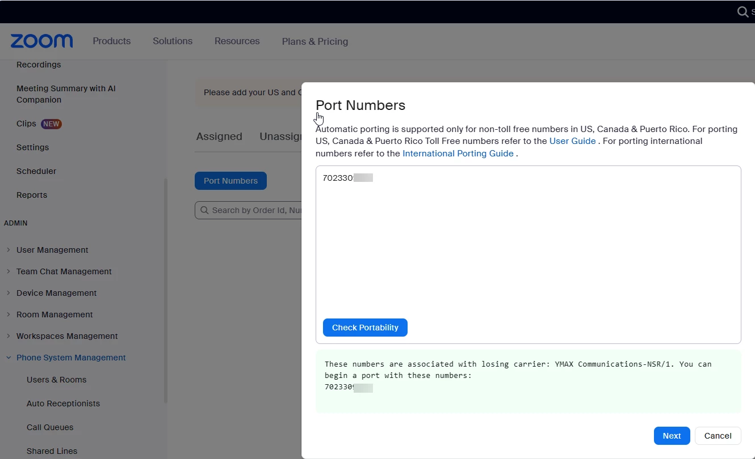Expand Device Management section
Screen dimensions: 755x459
pyautogui.click(x=9, y=293)
